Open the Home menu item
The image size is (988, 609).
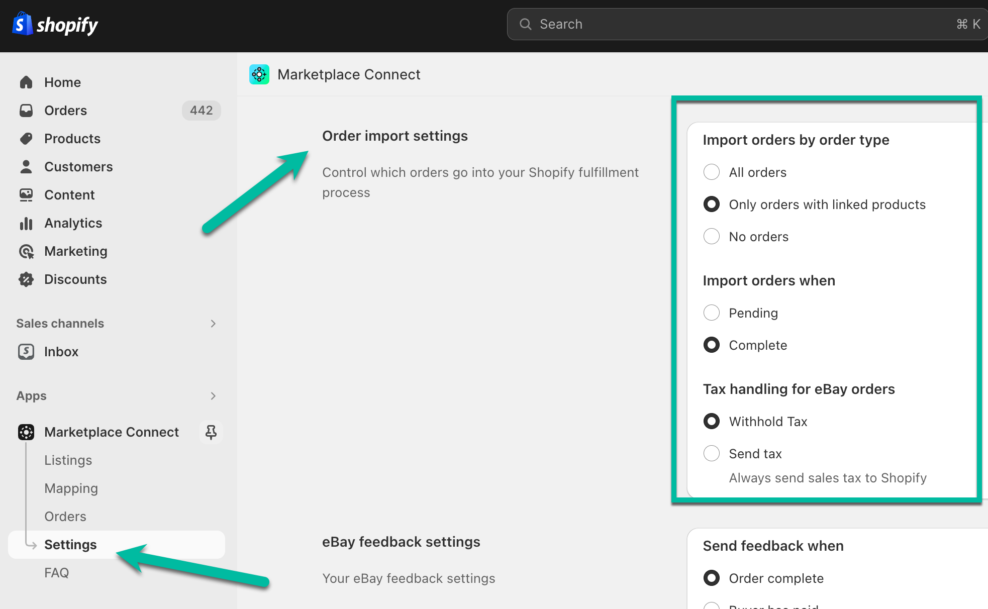117,82
